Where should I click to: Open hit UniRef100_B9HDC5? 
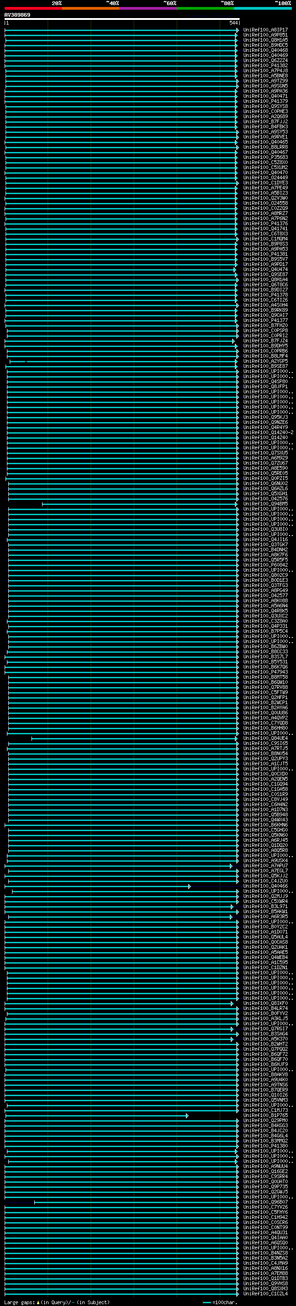coord(265,45)
